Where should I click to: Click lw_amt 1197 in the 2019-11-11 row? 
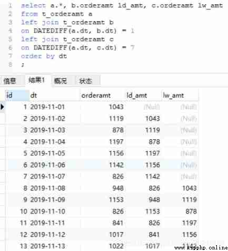189,223
